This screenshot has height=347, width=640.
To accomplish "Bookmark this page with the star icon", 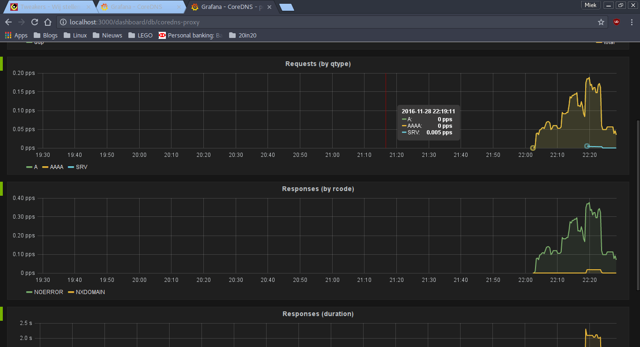I will (601, 22).
